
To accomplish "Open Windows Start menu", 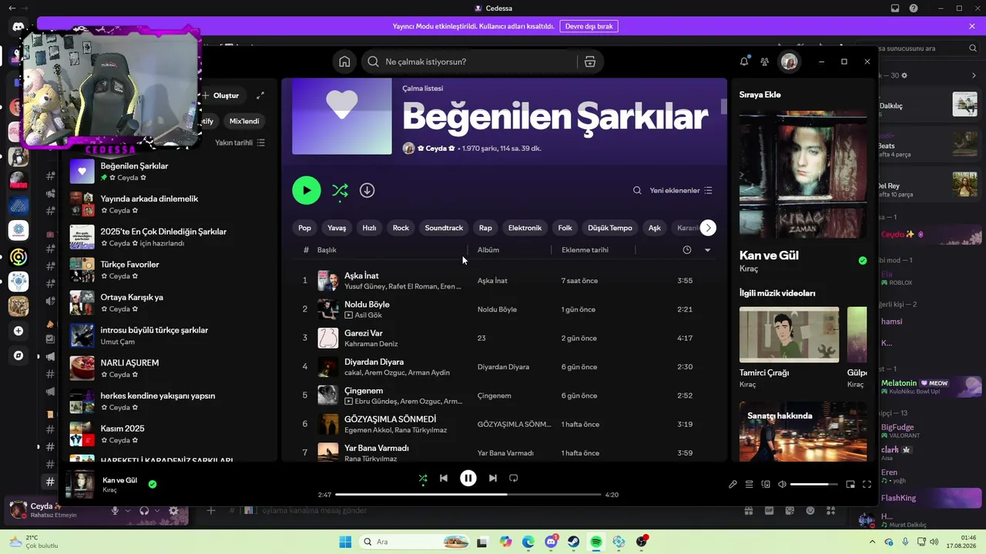I will click(346, 542).
